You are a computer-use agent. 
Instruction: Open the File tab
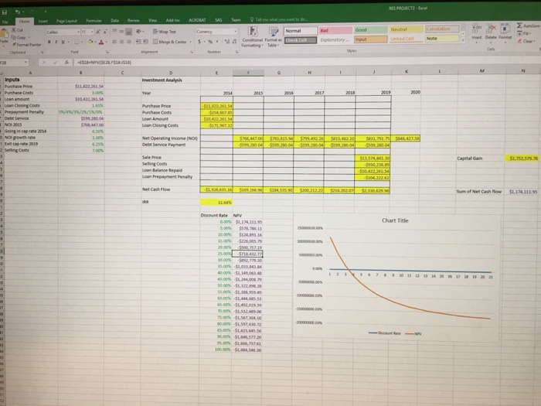(5, 22)
